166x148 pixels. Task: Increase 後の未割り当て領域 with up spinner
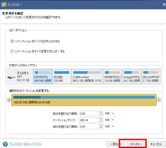coord(101,125)
